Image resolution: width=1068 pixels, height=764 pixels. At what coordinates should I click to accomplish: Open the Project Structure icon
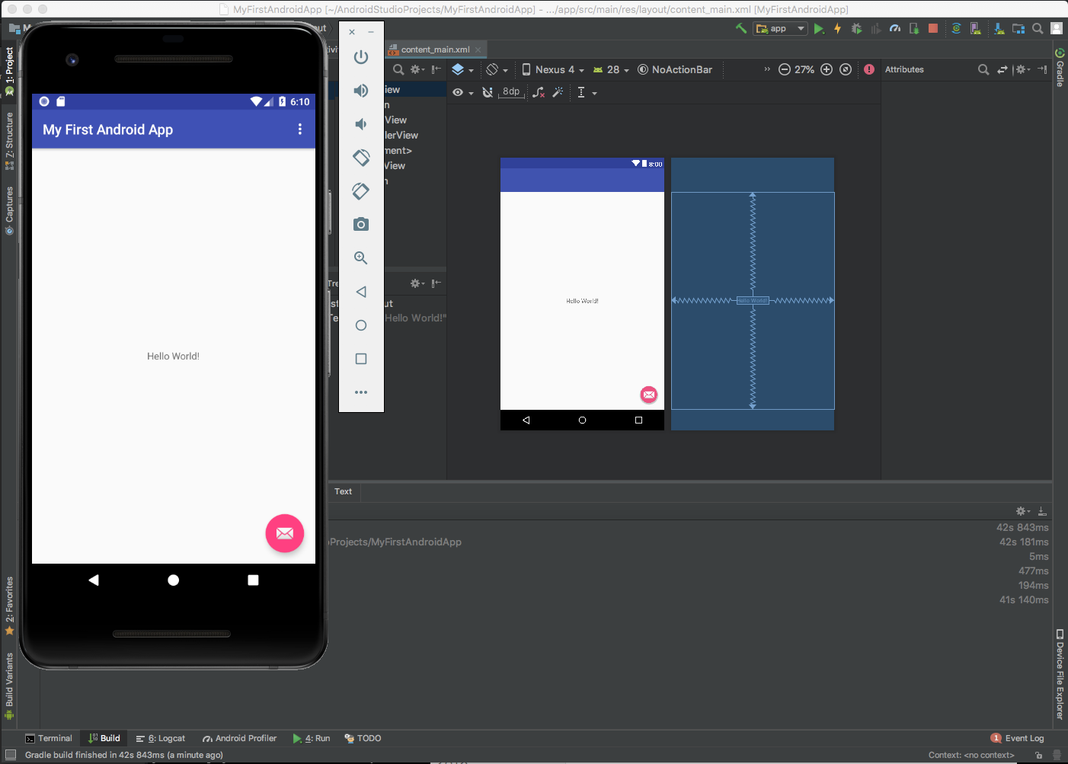tap(1018, 28)
